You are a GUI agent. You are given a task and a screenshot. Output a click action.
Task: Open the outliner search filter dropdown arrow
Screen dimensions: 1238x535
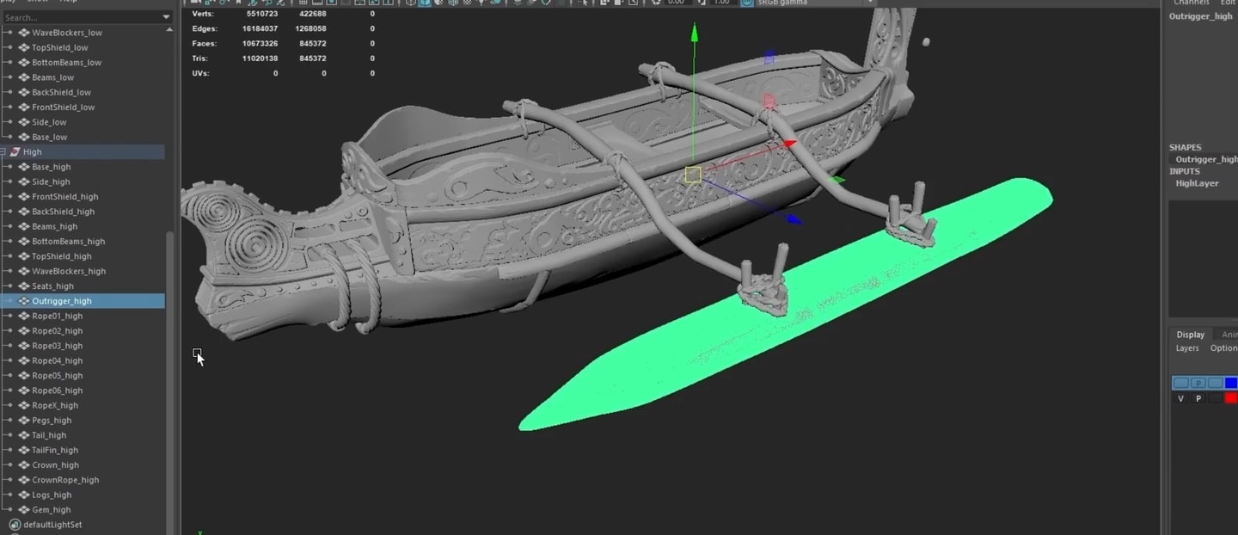[166, 17]
